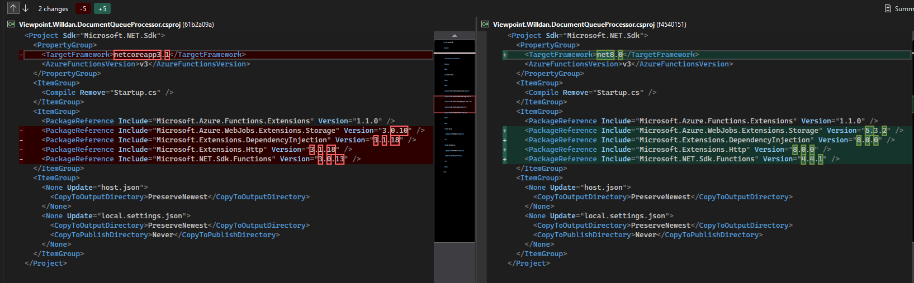Go to previous change with up arrow

pyautogui.click(x=13, y=8)
